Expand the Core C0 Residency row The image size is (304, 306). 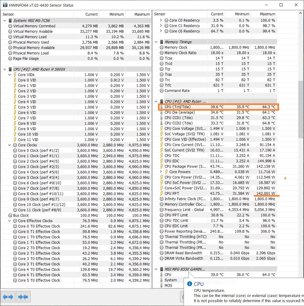[161, 20]
